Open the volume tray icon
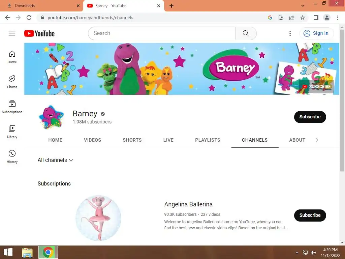Viewport: 345px width, 259px height. (x=313, y=253)
